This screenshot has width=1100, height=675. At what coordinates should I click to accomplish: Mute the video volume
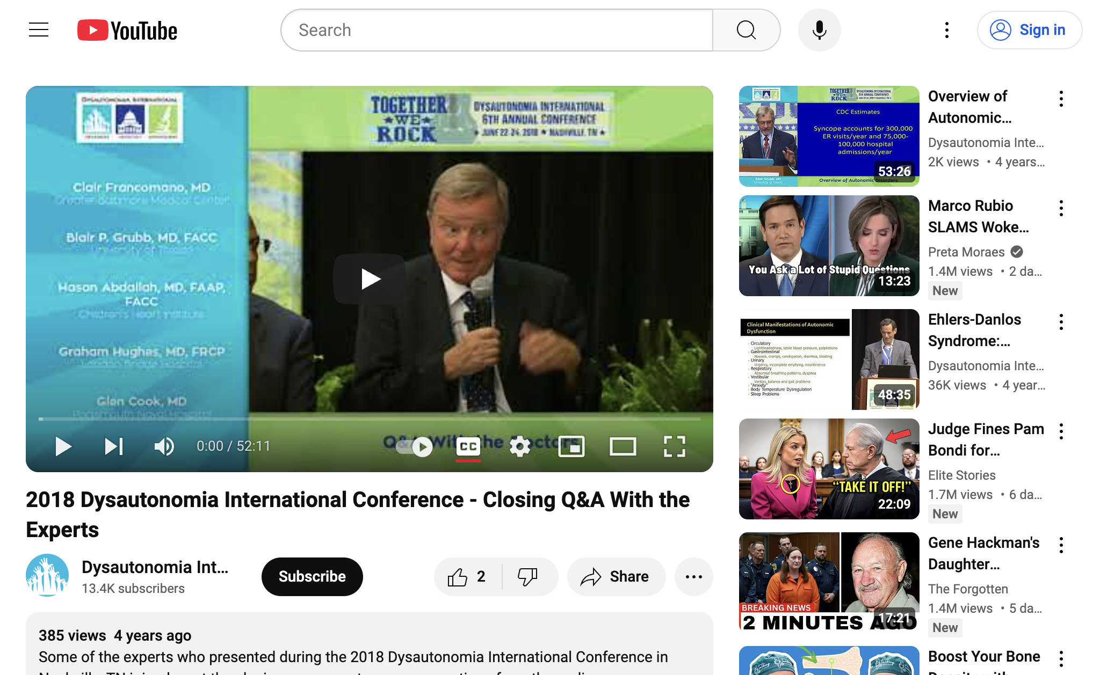[x=164, y=446]
